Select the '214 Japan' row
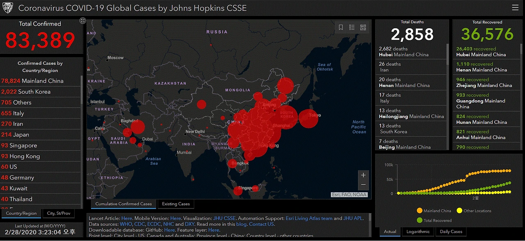 pos(41,134)
